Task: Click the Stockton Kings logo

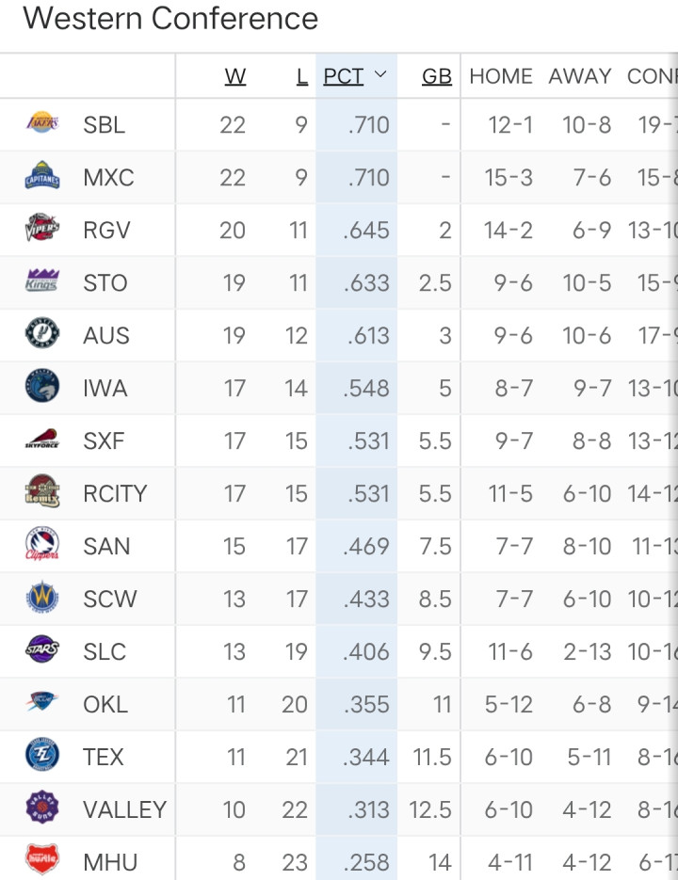Action: (x=42, y=281)
